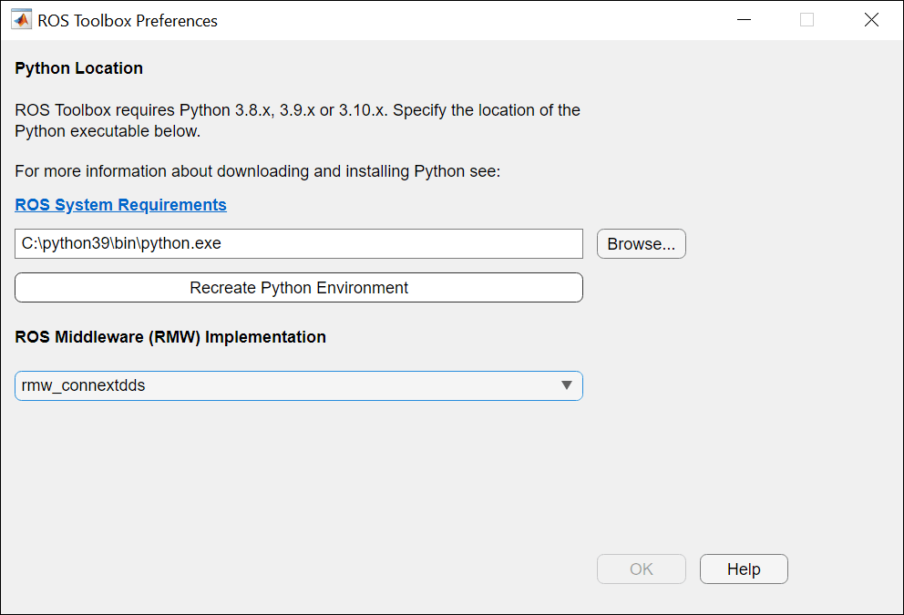Click Recreate Python Environment
The image size is (904, 615).
click(298, 288)
